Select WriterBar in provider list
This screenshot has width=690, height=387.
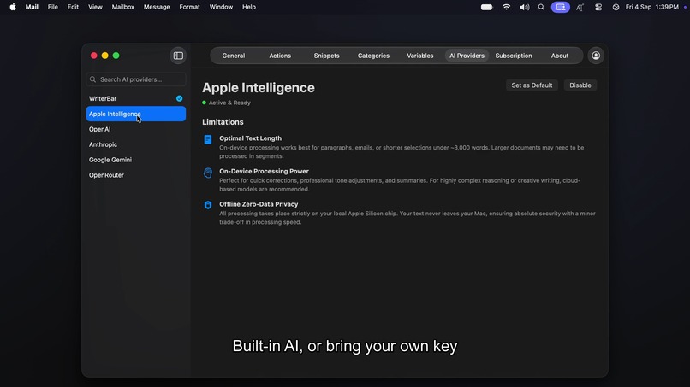pos(136,98)
